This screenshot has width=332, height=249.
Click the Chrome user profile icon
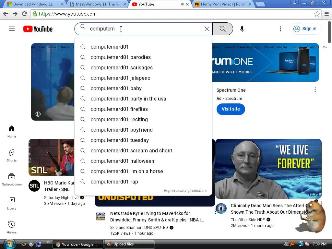point(294,3)
